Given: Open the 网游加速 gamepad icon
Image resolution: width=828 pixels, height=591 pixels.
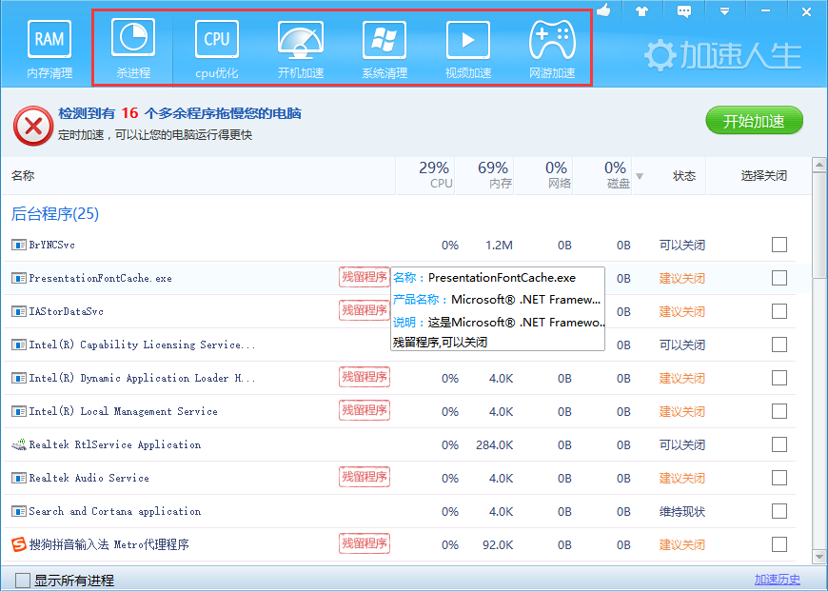Looking at the screenshot, I should (552, 48).
